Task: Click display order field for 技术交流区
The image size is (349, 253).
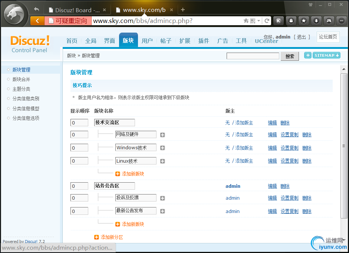Action: (x=79, y=123)
